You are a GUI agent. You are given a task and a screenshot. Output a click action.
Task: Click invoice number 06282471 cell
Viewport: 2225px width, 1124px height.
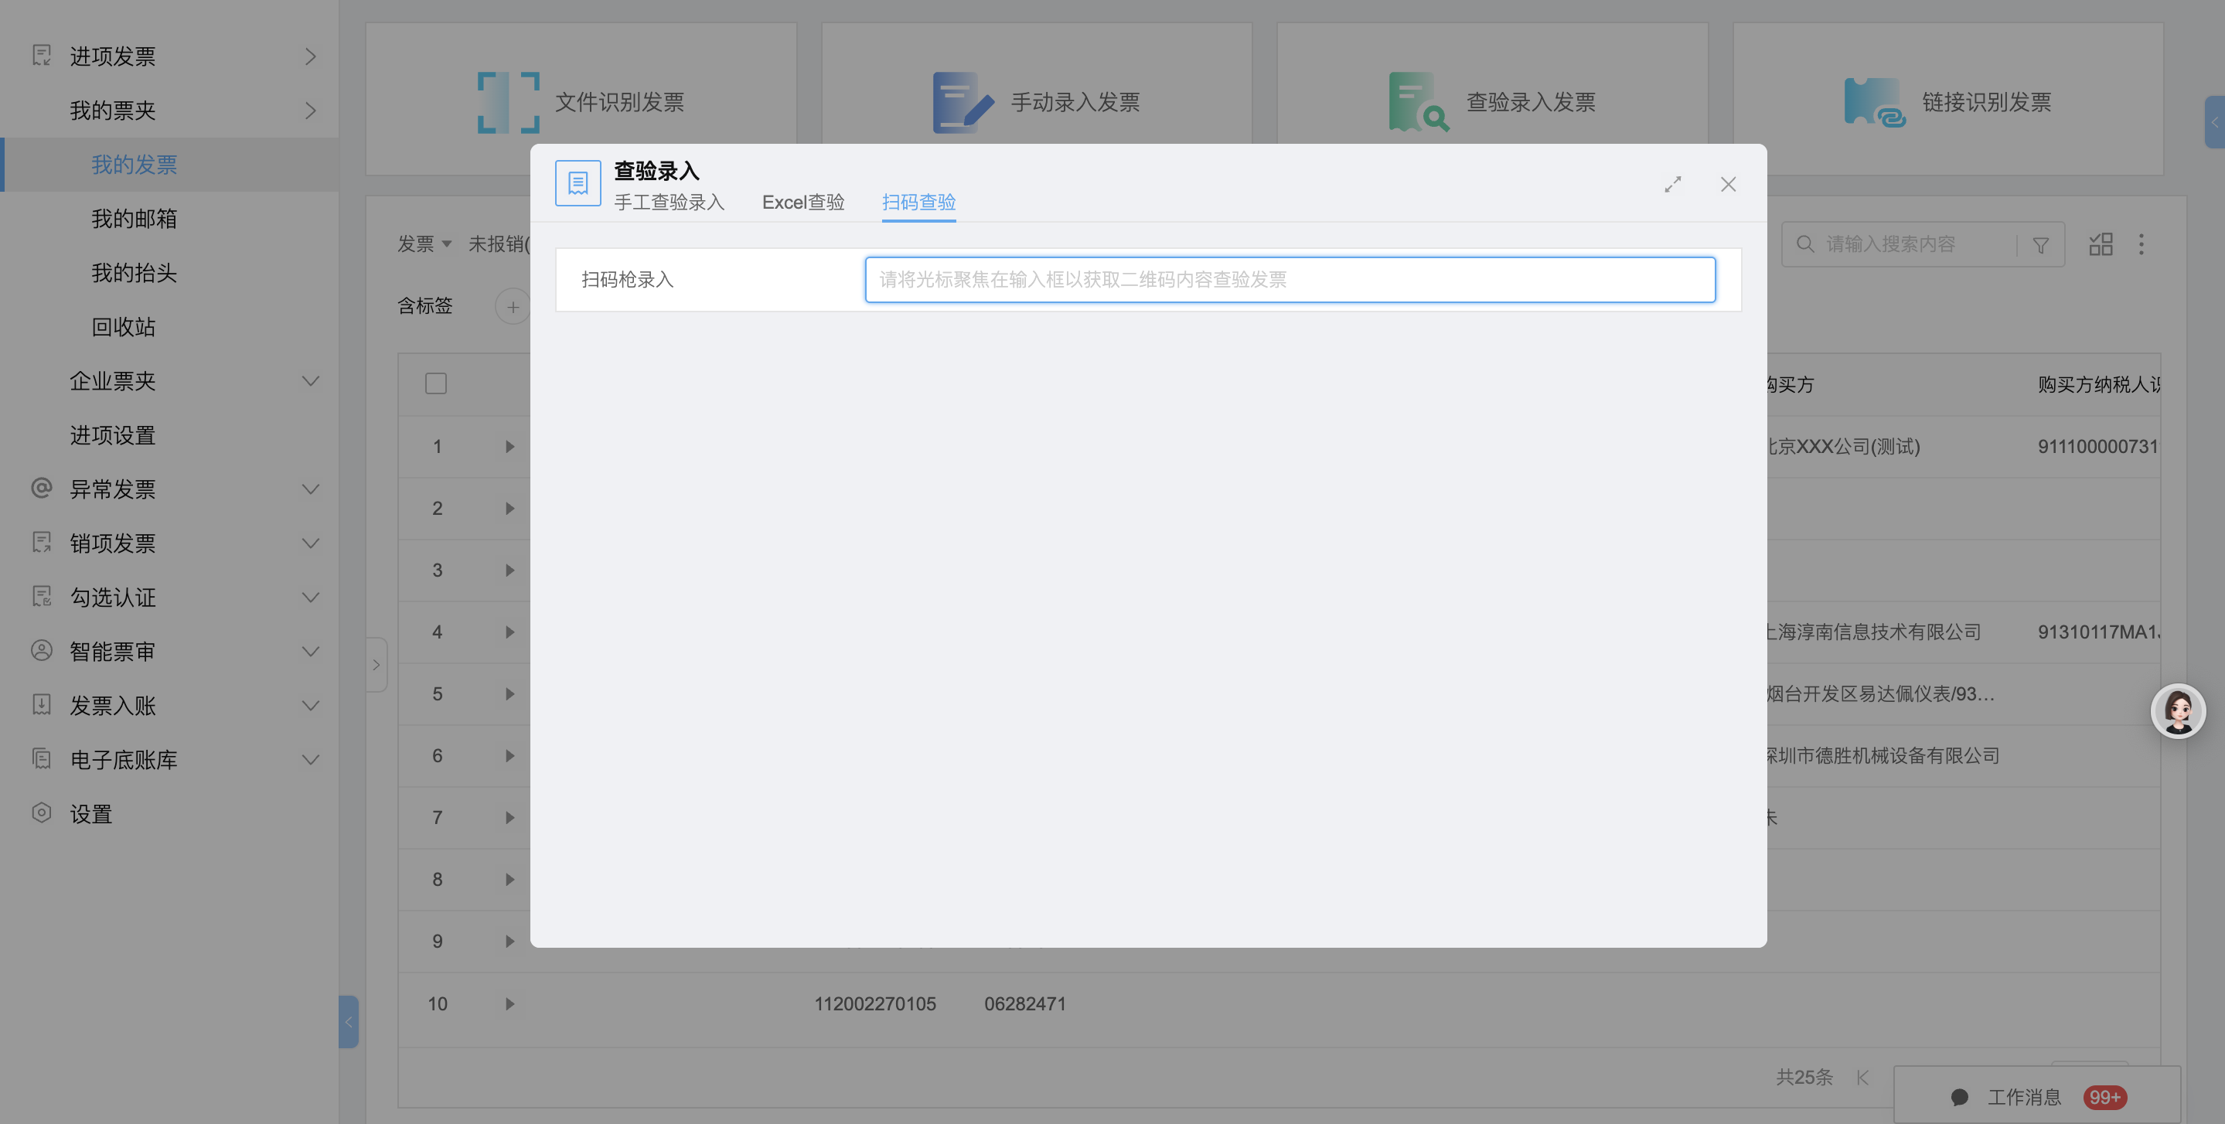1025,1004
